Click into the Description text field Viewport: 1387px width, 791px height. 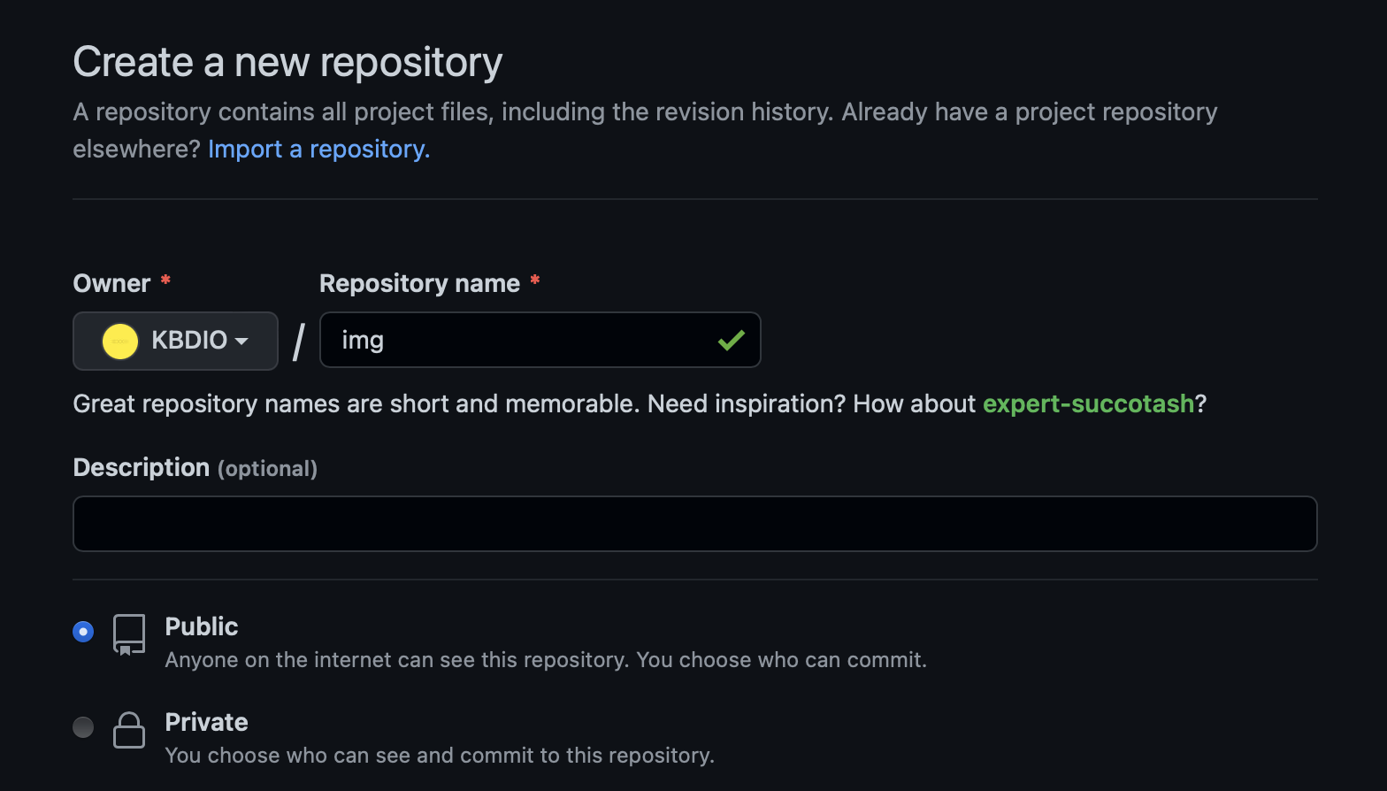pyautogui.click(x=694, y=524)
